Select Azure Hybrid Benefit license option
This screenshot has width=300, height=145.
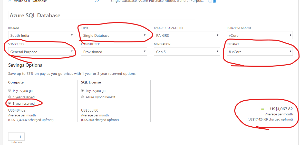tap(82, 97)
